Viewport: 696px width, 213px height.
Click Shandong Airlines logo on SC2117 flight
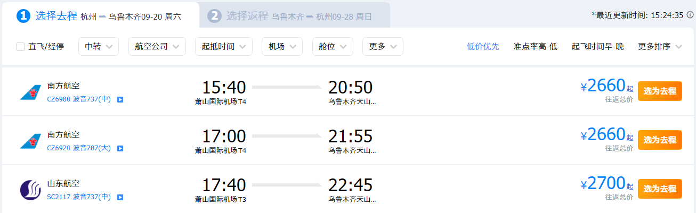(30, 190)
